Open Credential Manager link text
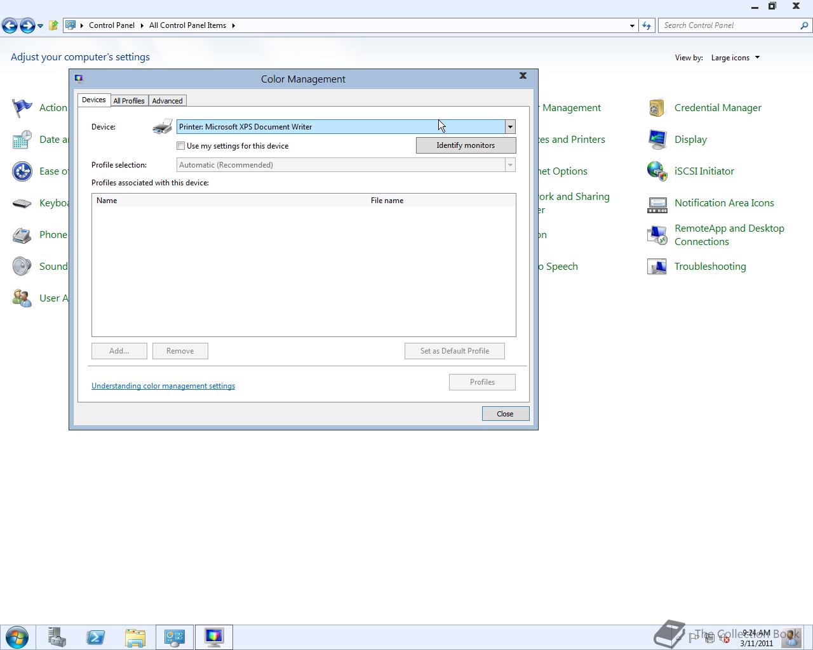Viewport: 813px width, 650px height. point(718,108)
